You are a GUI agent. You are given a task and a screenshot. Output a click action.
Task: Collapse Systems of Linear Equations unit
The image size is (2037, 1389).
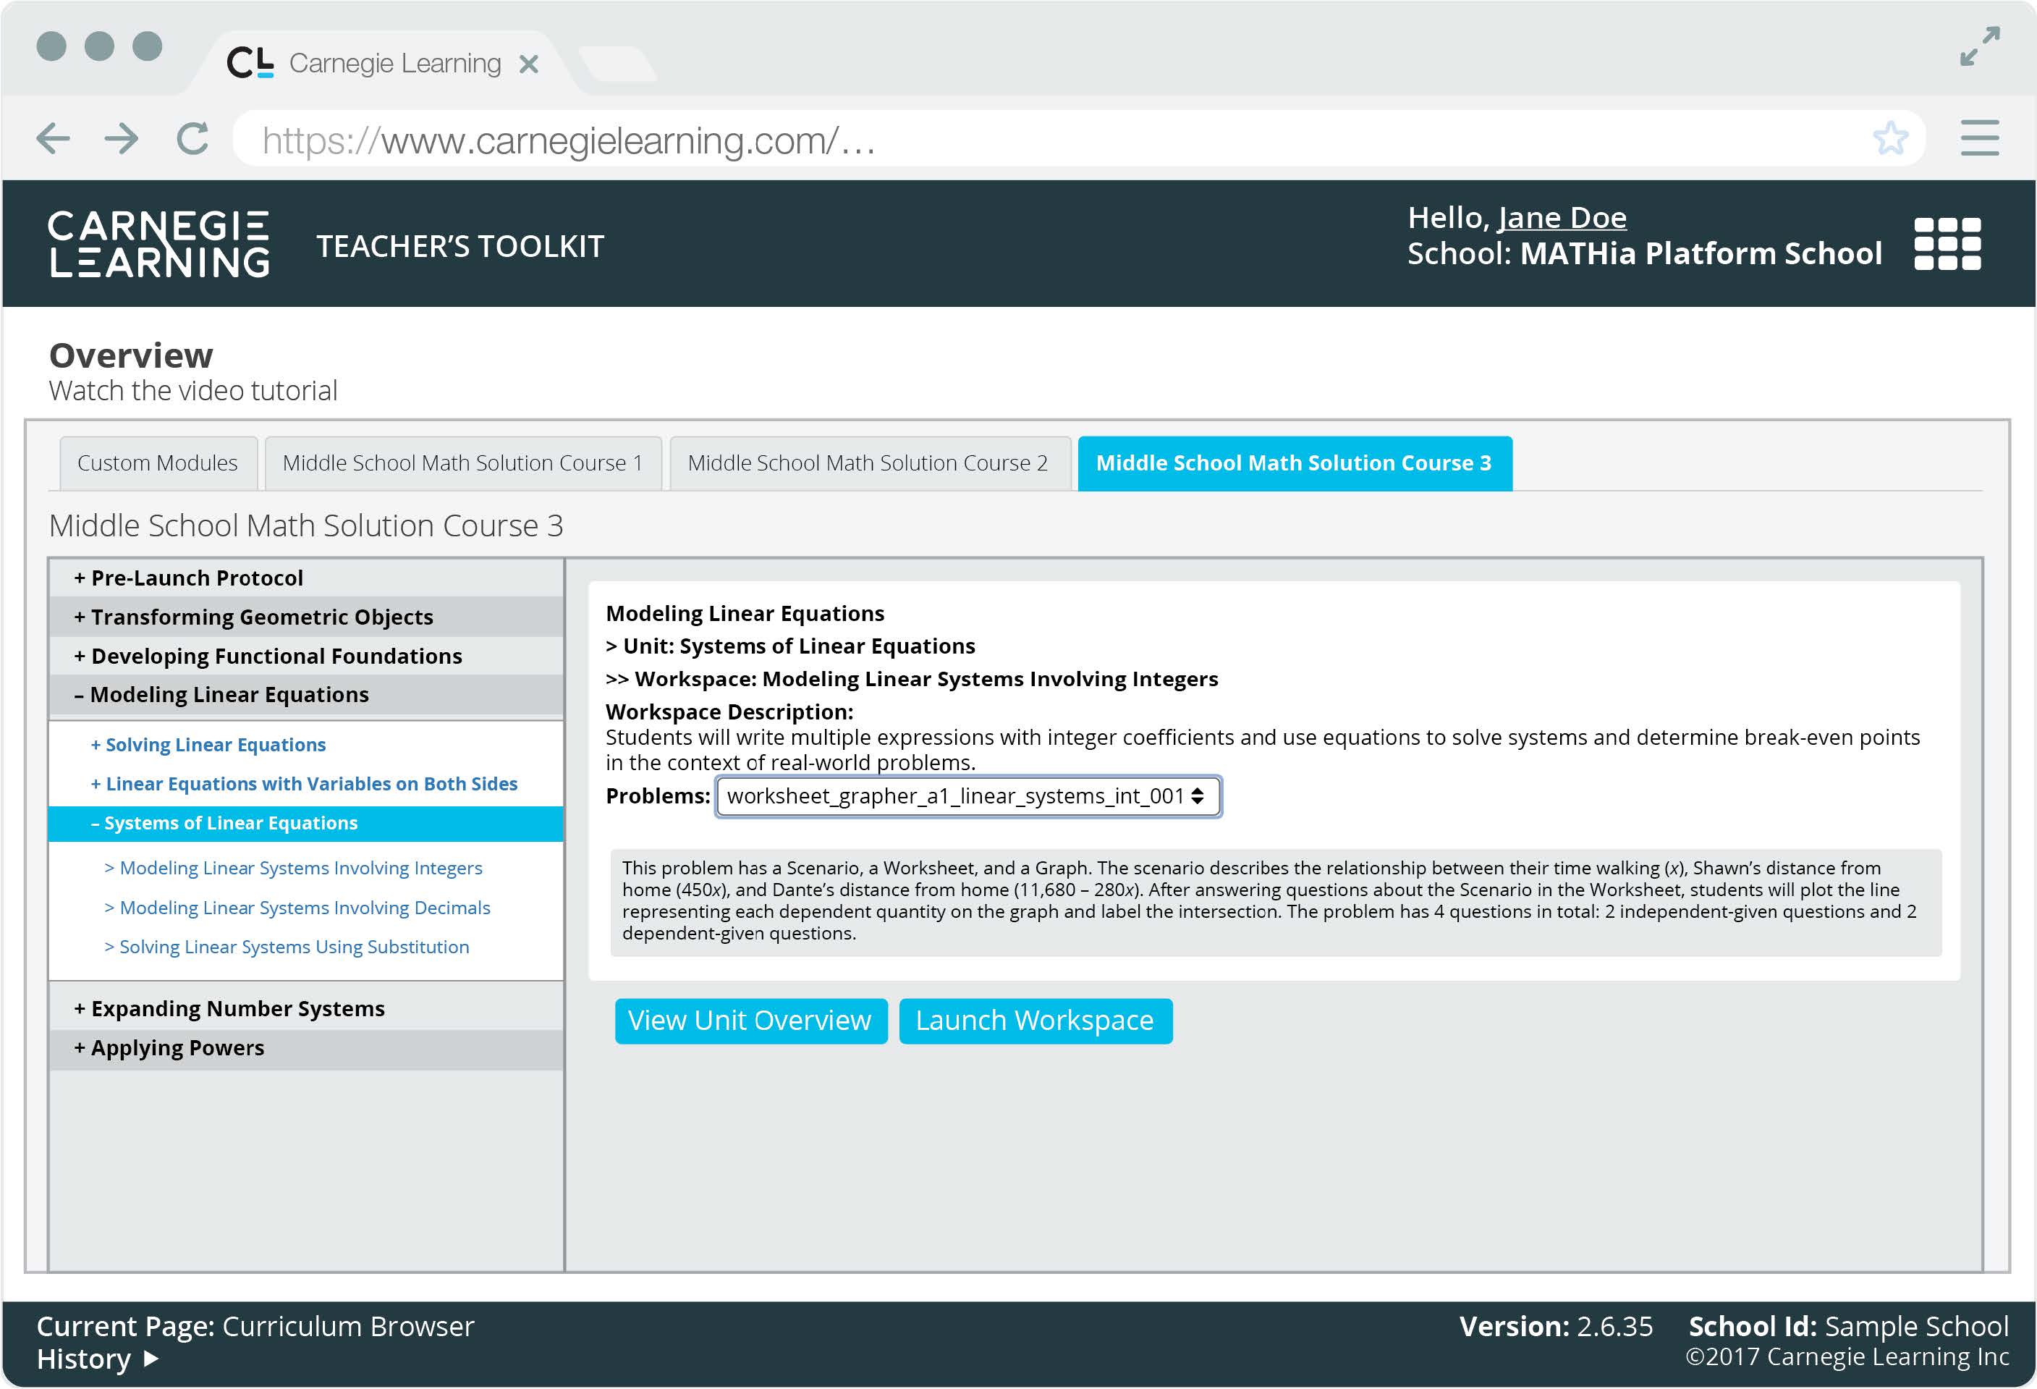tap(306, 824)
